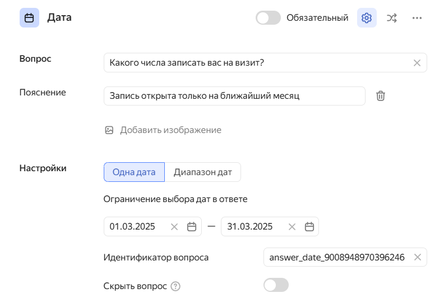Click the Добавить изображение link
444x302 pixels.
point(170,130)
